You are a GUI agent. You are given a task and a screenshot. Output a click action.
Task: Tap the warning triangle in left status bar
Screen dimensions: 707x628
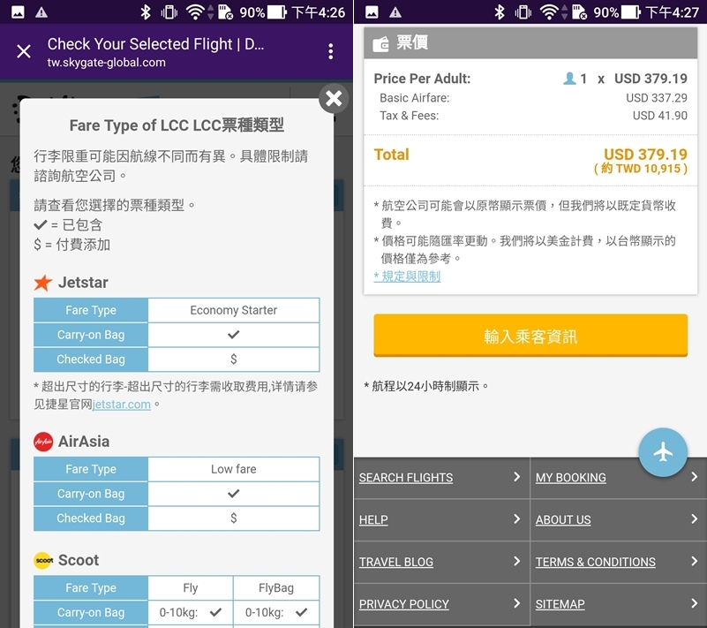pos(41,12)
